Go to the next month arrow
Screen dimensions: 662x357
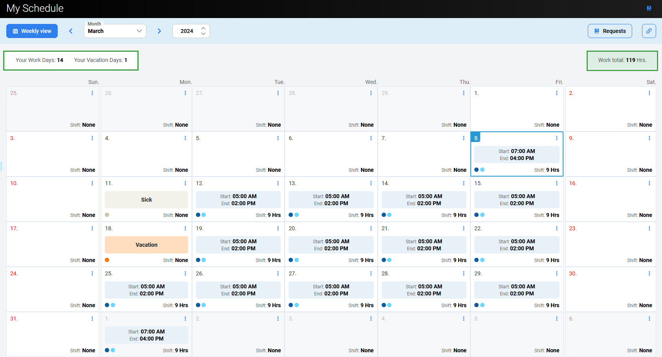point(159,31)
